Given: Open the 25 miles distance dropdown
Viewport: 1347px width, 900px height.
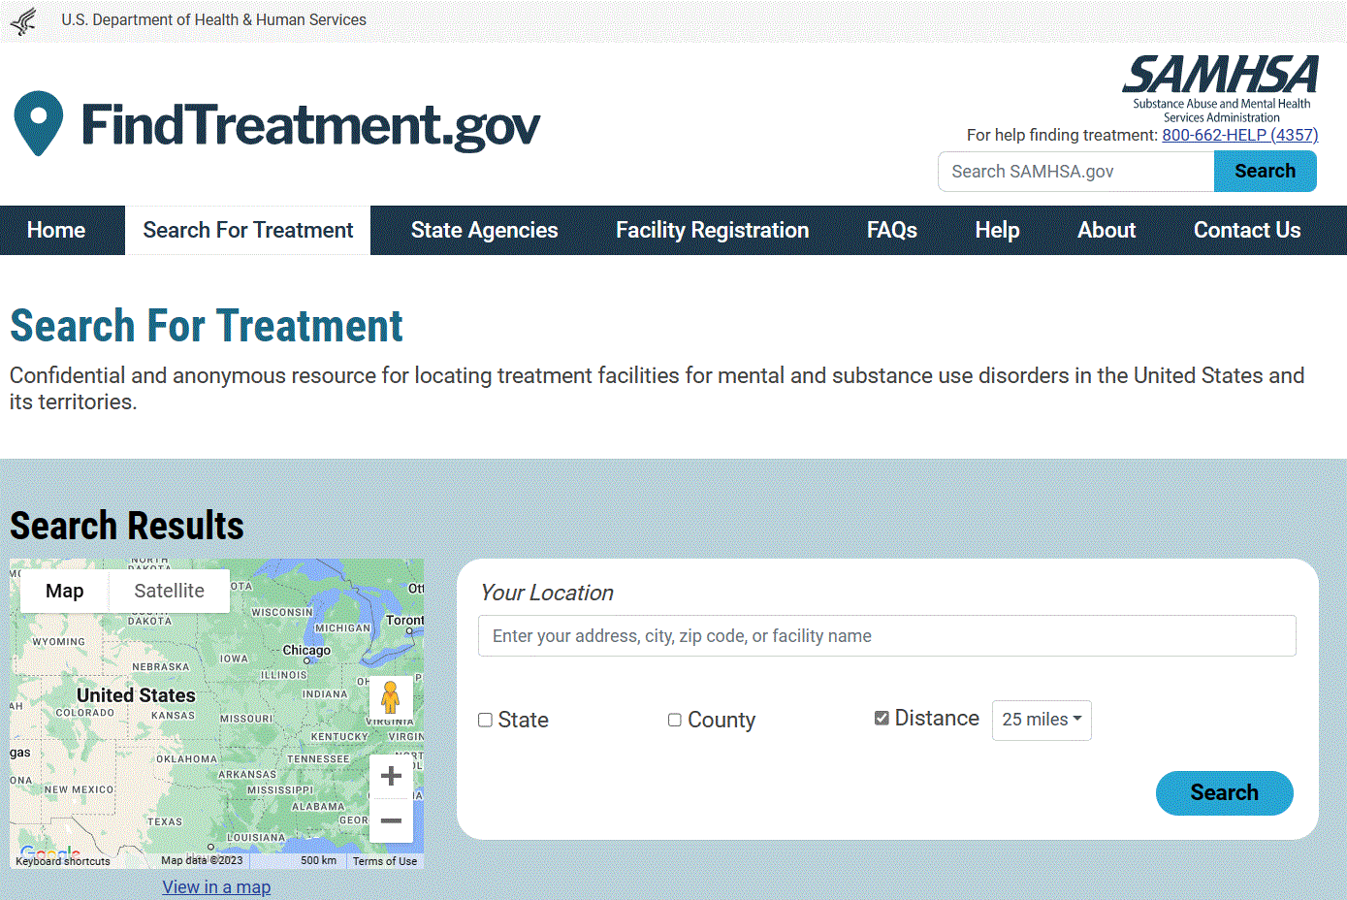Looking at the screenshot, I should [1042, 720].
